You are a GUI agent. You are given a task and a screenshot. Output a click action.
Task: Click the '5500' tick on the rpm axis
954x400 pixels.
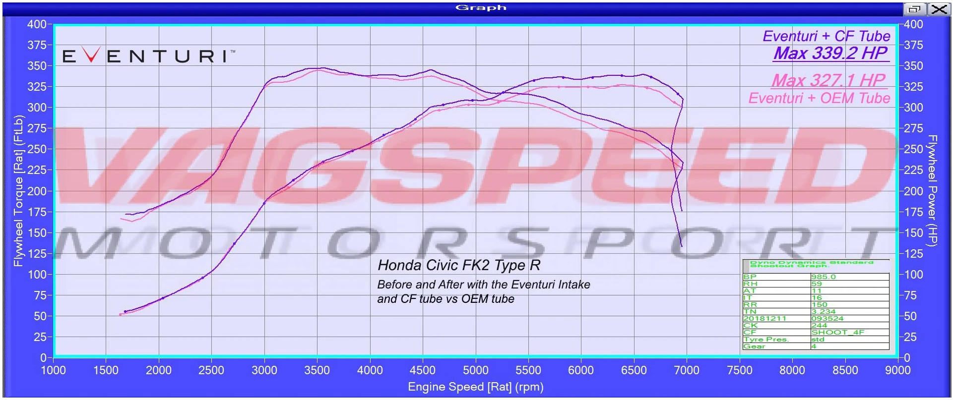pyautogui.click(x=528, y=370)
